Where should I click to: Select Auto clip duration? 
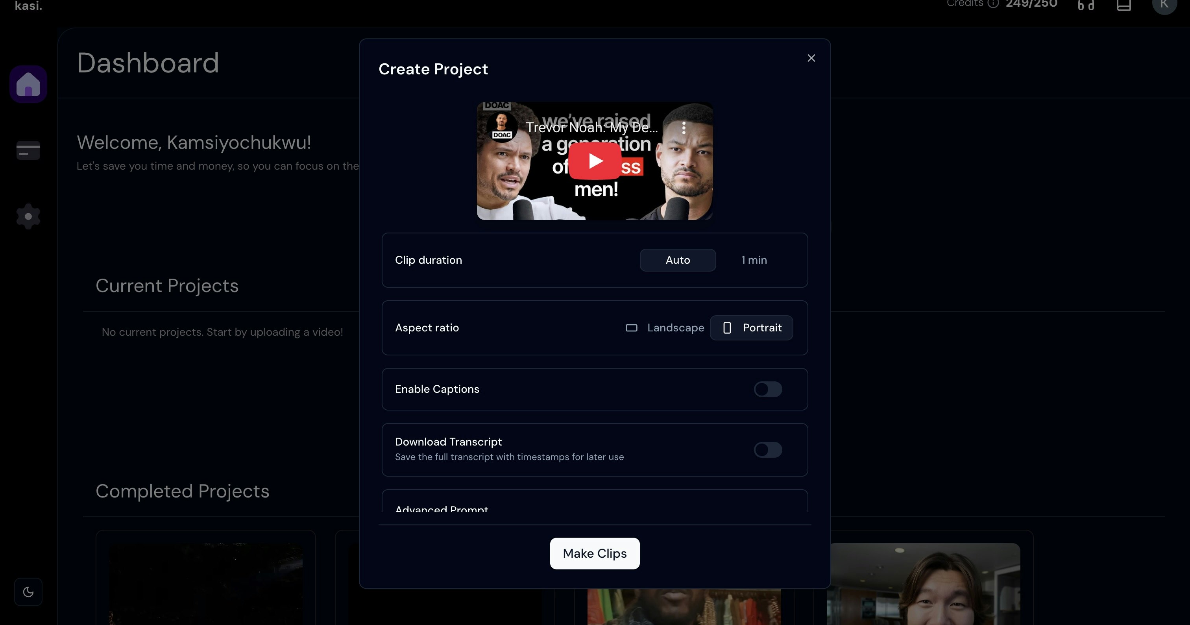click(x=678, y=260)
